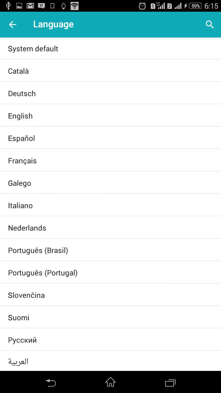The height and width of the screenshot is (393, 221).
Task: Tap the alarm clock status icon
Action: click(142, 6)
